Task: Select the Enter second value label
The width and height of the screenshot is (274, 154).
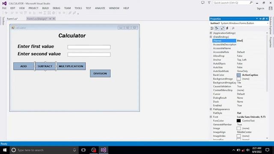Action: coord(39,54)
